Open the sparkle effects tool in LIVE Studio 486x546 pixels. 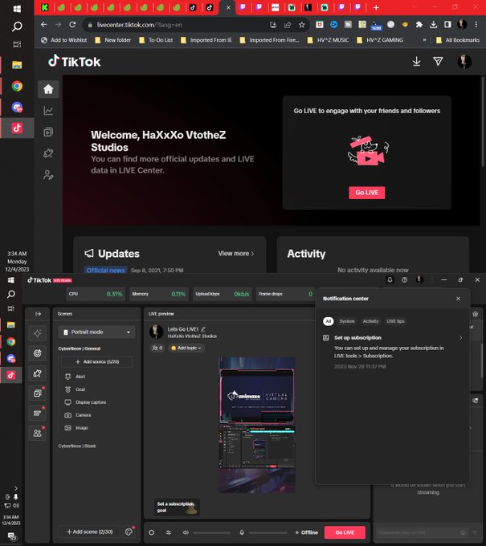(38, 333)
